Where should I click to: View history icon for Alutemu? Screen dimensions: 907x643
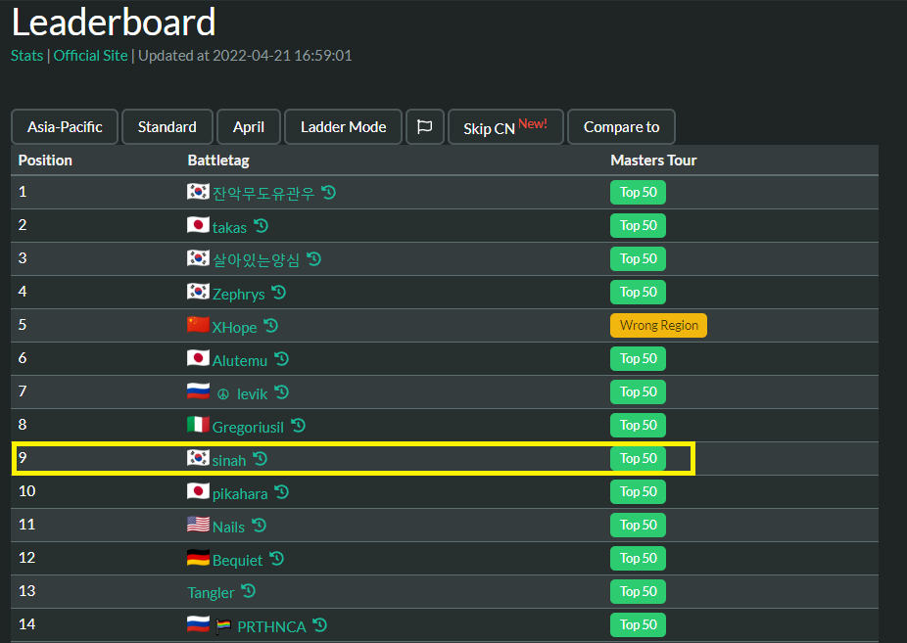point(281,359)
